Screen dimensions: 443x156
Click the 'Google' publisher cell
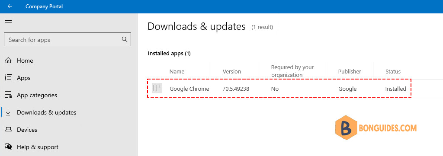coord(347,89)
